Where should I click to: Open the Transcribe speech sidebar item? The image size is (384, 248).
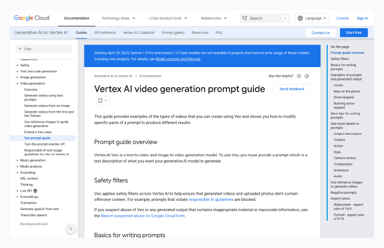[34, 215]
